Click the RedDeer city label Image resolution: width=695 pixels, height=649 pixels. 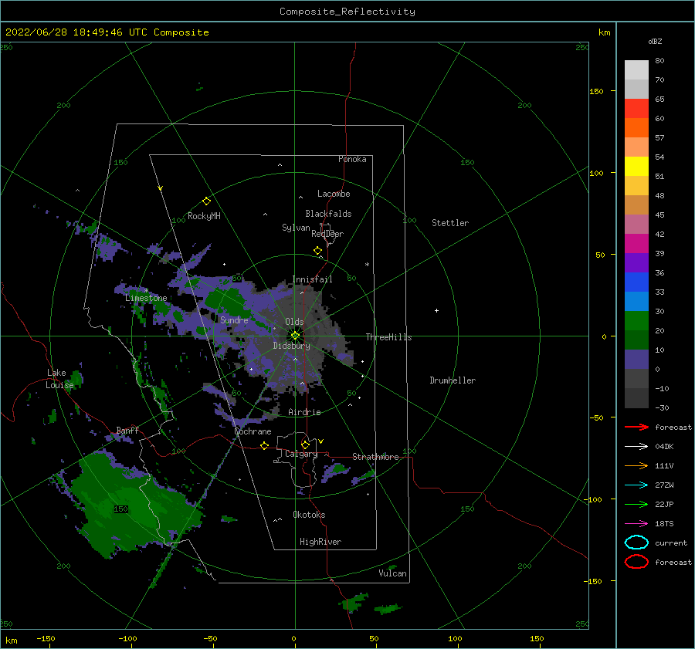click(x=327, y=234)
